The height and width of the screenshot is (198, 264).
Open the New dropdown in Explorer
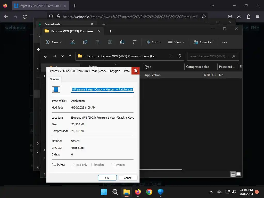tap(54, 42)
